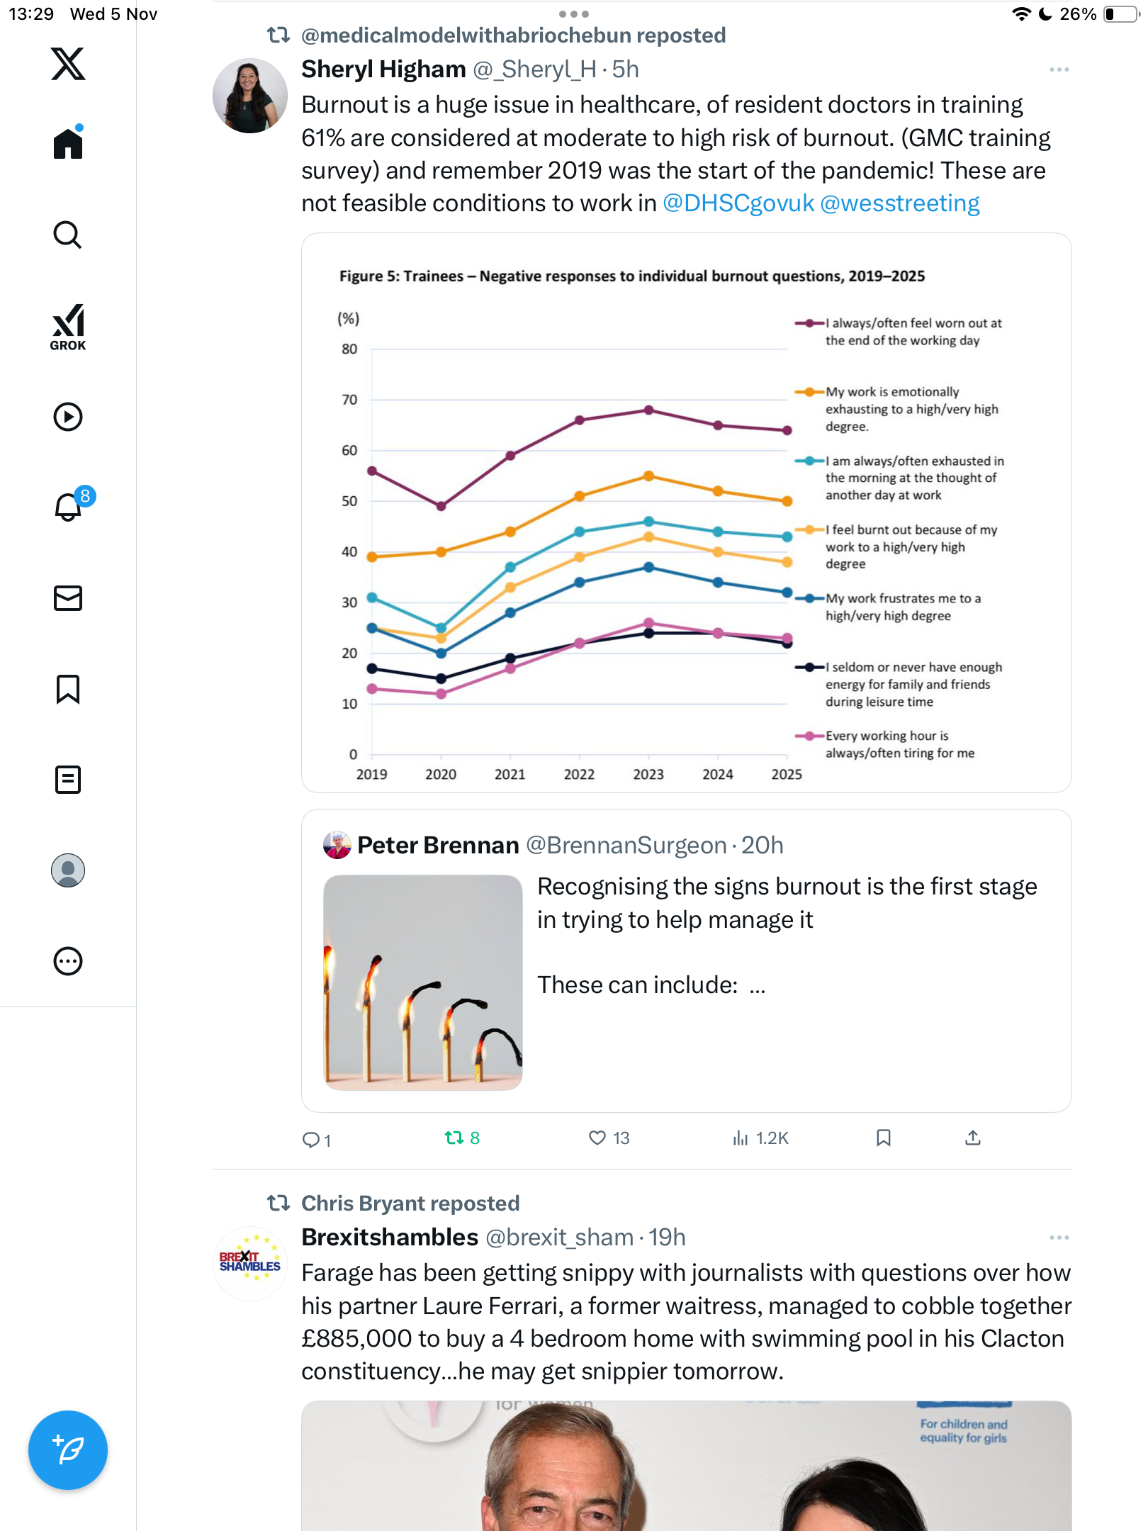Image resolution: width=1148 pixels, height=1531 pixels.
Task: Open the @wesstreeting mention link
Action: coord(899,203)
